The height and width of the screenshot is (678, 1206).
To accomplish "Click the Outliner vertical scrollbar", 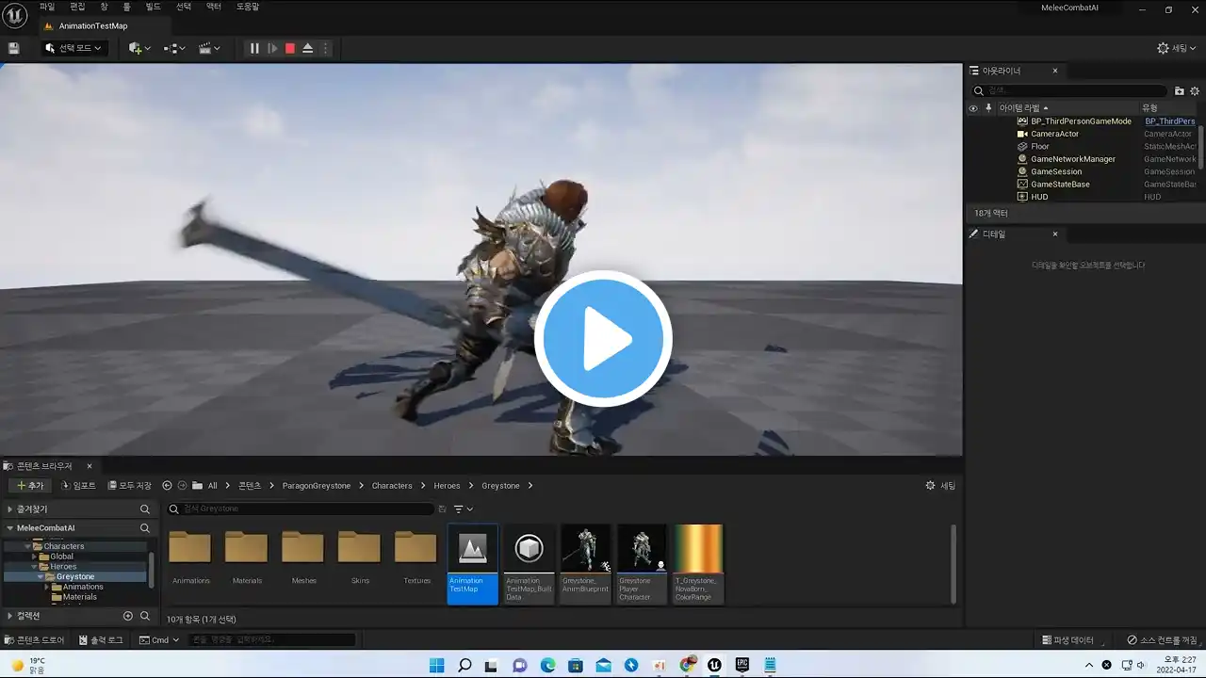I will 1201,146.
